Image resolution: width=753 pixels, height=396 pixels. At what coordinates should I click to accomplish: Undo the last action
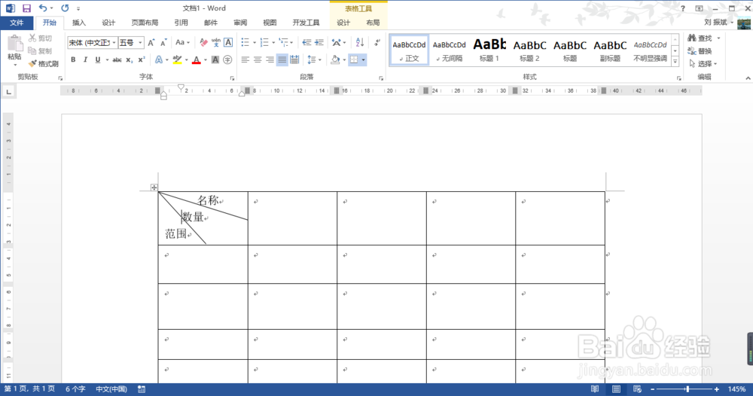[43, 8]
